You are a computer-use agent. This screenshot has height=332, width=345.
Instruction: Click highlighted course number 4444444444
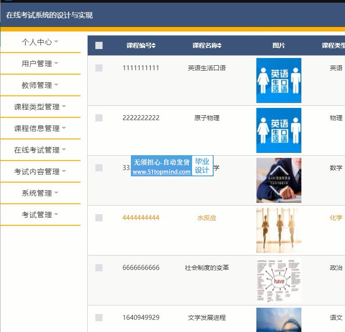click(x=141, y=218)
